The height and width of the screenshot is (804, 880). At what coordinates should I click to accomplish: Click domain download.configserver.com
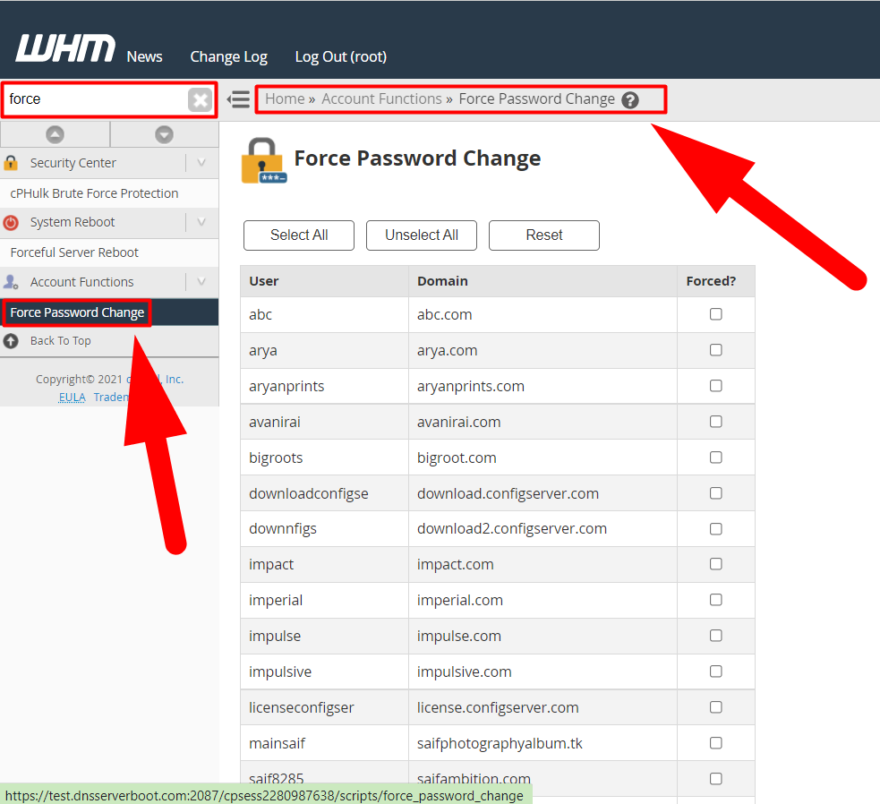pos(508,493)
